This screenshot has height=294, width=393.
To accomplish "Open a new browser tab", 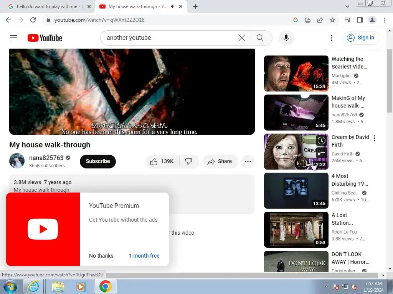I will coord(195,7).
